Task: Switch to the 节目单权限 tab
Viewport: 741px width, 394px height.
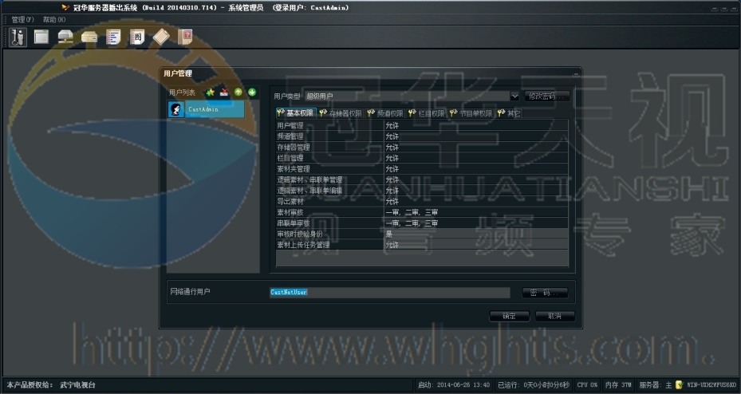Action: pyautogui.click(x=471, y=113)
